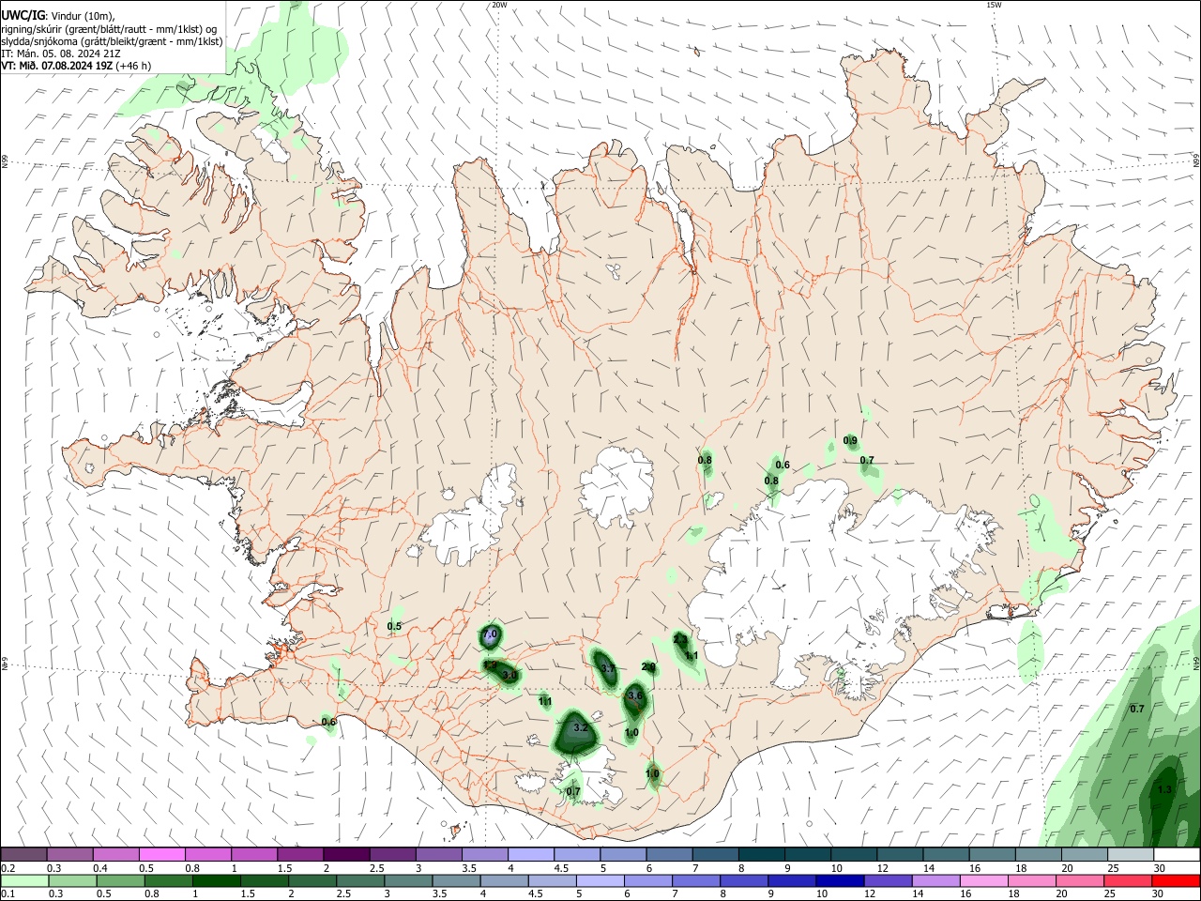Image resolution: width=1201 pixels, height=901 pixels.
Task: Click the '20W' longitude label
Action: coord(499,5)
